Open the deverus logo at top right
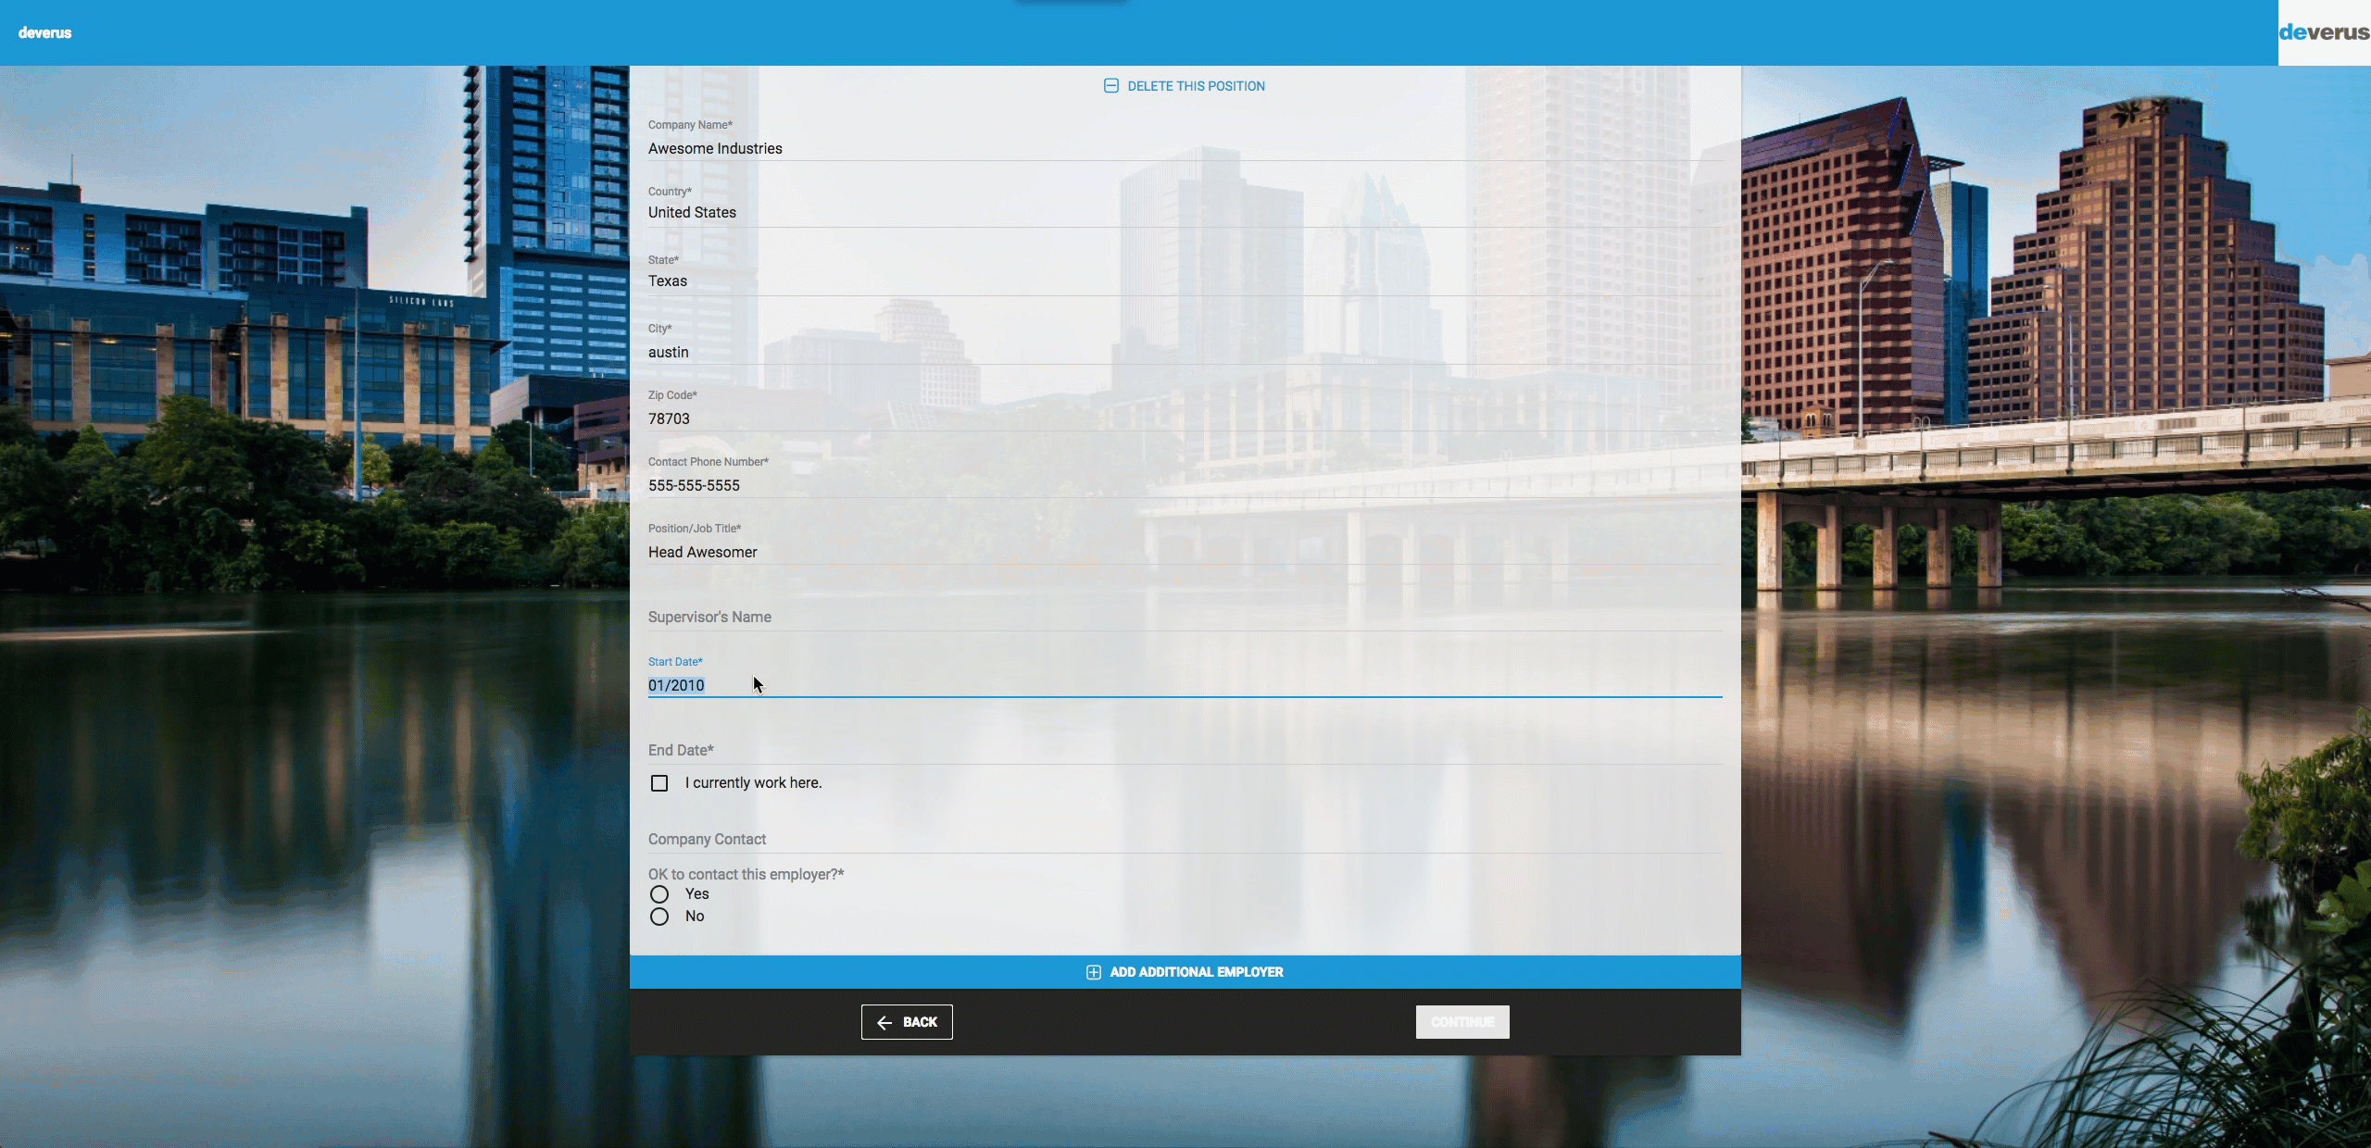Screen dimensions: 2371x1148 pos(2324,32)
